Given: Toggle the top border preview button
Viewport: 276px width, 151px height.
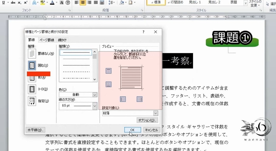Looking at the screenshot, I should 109,71.
